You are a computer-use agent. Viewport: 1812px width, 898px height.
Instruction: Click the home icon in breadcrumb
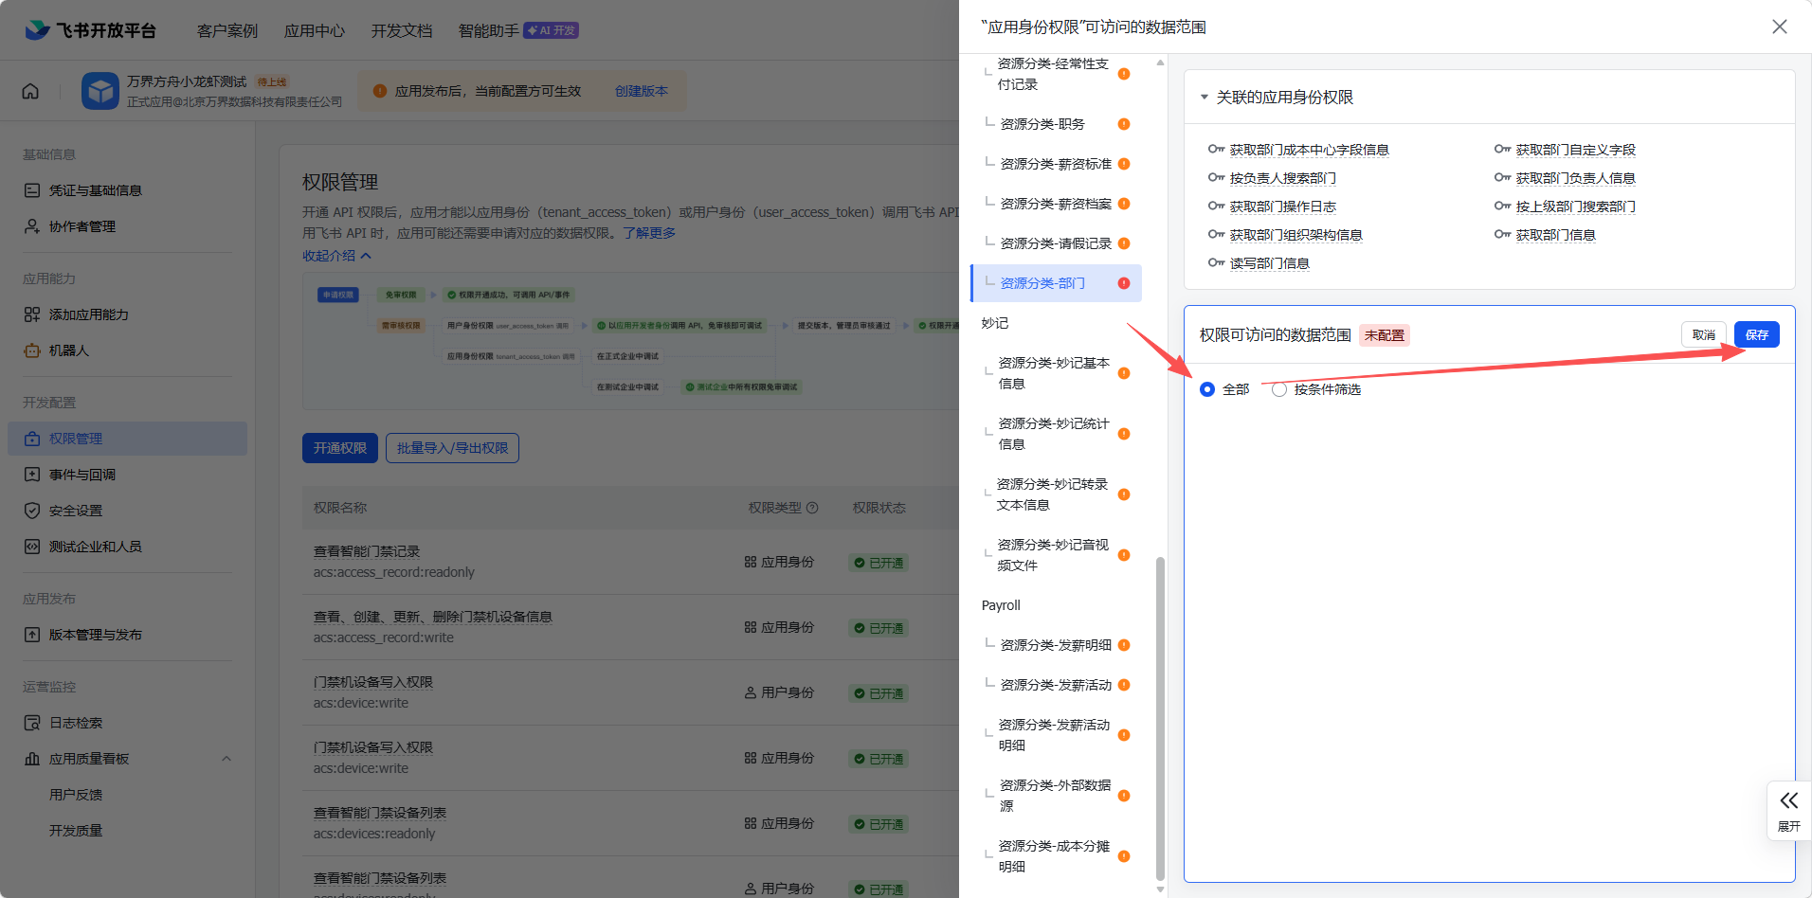30,92
